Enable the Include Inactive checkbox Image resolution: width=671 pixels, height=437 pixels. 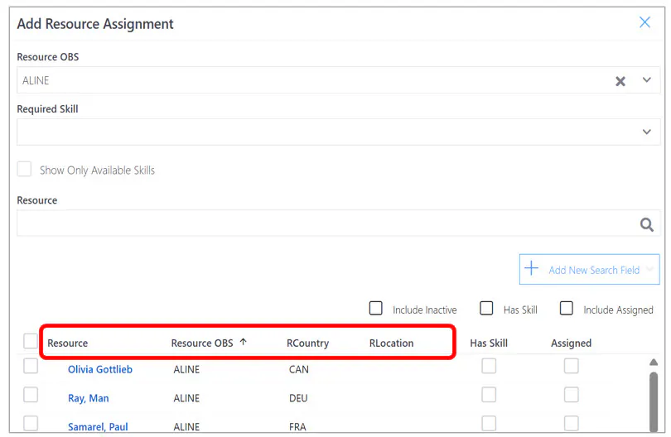[x=376, y=308]
